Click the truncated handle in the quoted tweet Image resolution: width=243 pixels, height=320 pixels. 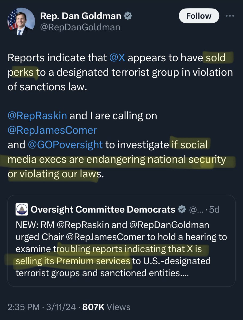196,210
